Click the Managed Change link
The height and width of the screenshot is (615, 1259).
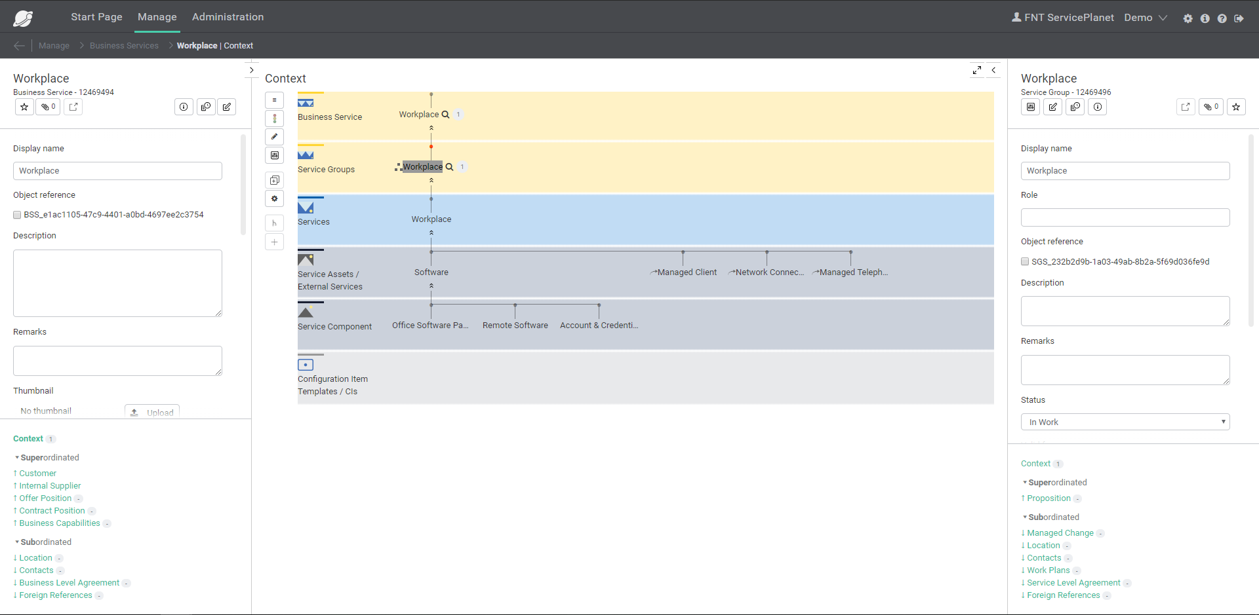(x=1060, y=533)
